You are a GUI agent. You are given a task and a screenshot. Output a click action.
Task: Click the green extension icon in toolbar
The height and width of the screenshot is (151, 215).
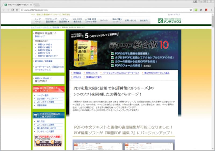point(196,10)
